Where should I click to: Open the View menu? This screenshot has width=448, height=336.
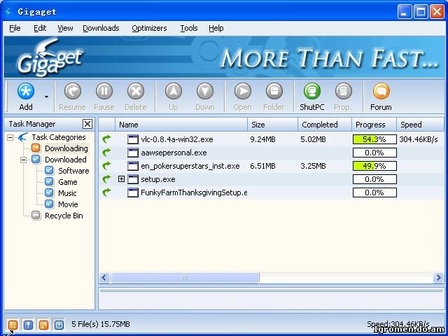[x=65, y=28]
